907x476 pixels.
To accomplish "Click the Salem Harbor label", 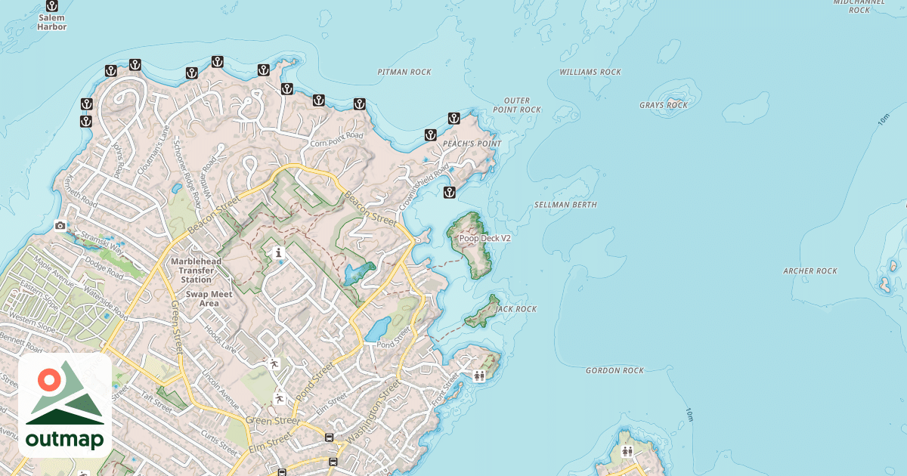I will [52, 22].
